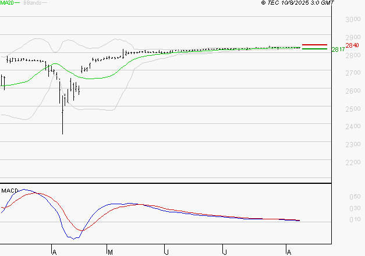The width and height of the screenshot is (365, 256).
Task: Click the 3000 price axis label
Action: 353,19
